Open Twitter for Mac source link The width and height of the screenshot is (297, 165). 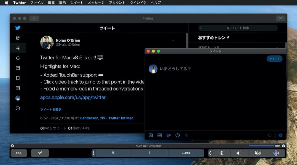(121, 118)
